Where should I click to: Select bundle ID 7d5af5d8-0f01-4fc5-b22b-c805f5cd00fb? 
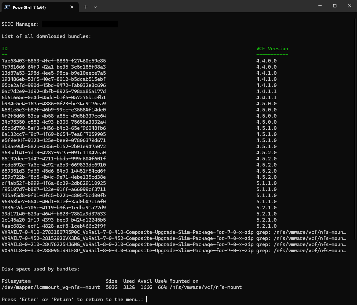pos(54,195)
